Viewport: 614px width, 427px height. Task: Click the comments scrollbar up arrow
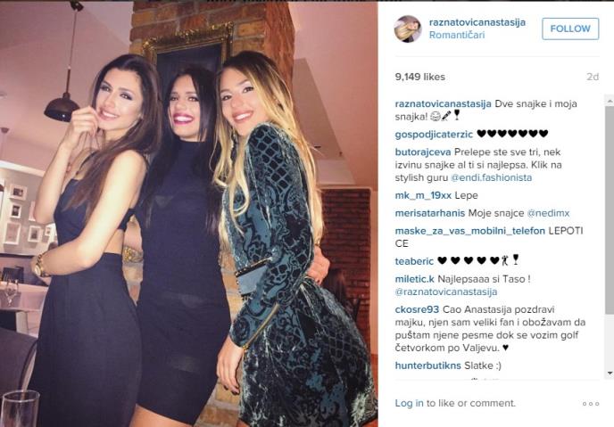[x=610, y=101]
